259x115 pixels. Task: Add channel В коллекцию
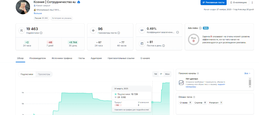(x=239, y=2)
